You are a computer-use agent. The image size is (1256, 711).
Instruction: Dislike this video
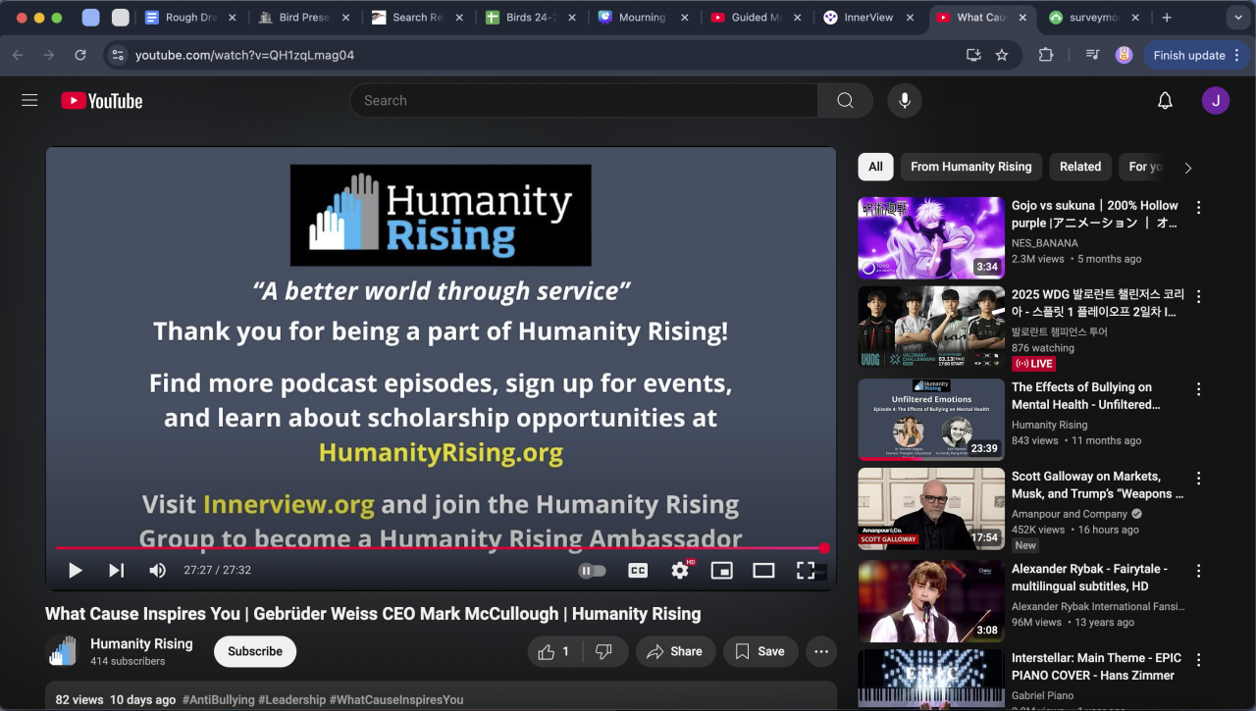[x=604, y=651]
